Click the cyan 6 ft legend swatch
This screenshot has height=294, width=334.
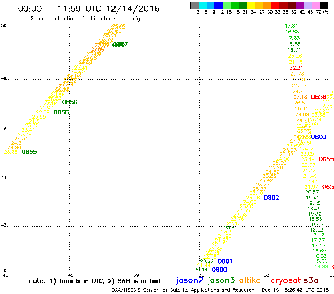coord(203,5)
